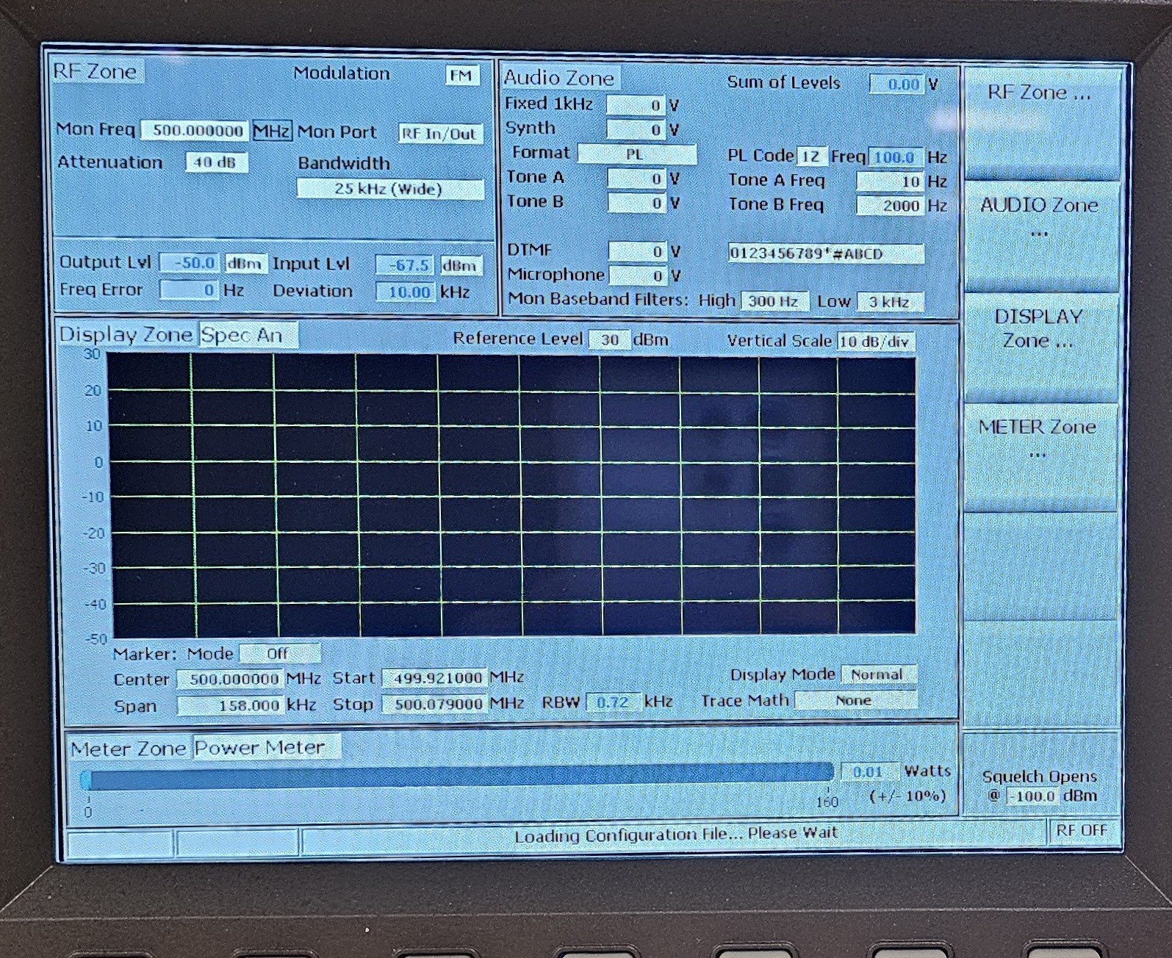Edit the Center 500.000000 MHz field
Image resolution: width=1172 pixels, height=958 pixels.
click(x=230, y=679)
